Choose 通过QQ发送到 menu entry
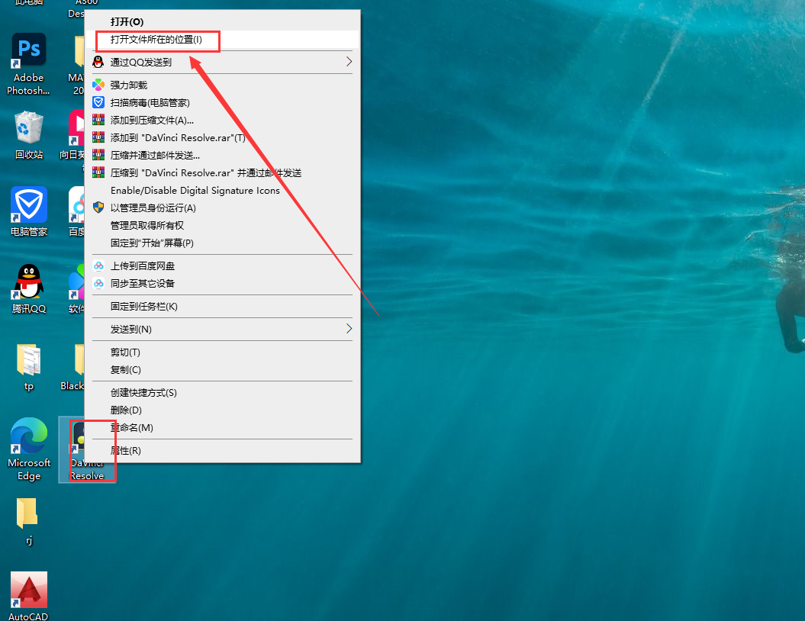The image size is (805, 621). click(222, 62)
